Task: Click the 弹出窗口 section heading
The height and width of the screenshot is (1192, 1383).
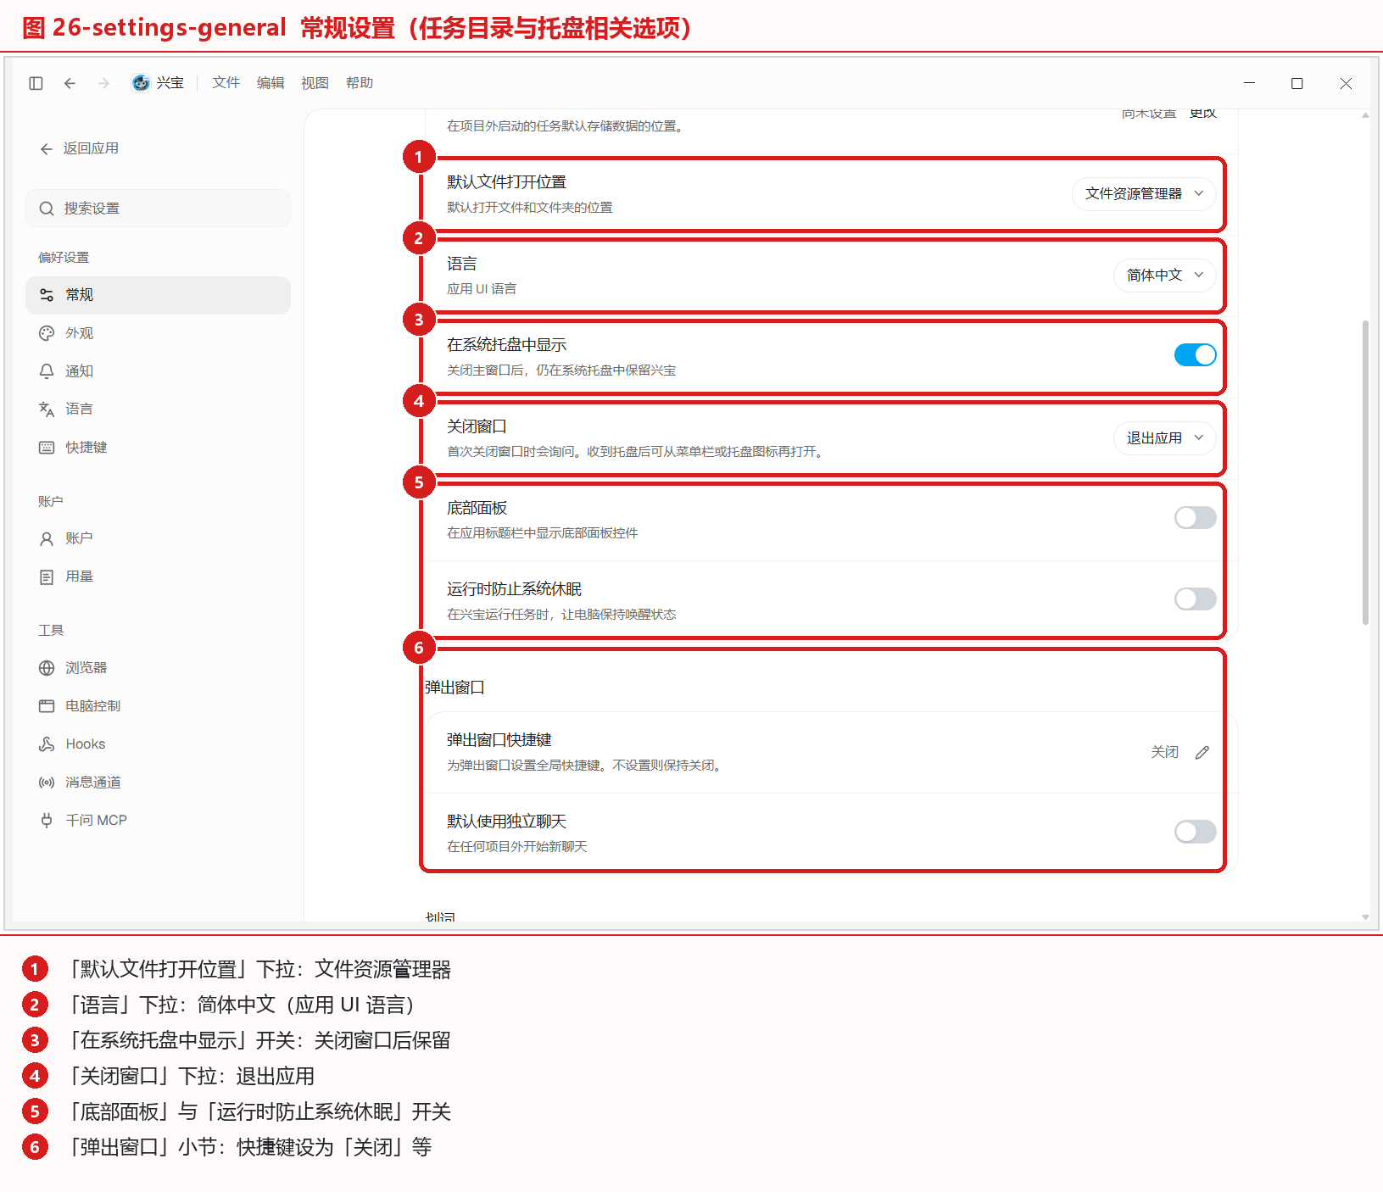Action: (x=454, y=688)
